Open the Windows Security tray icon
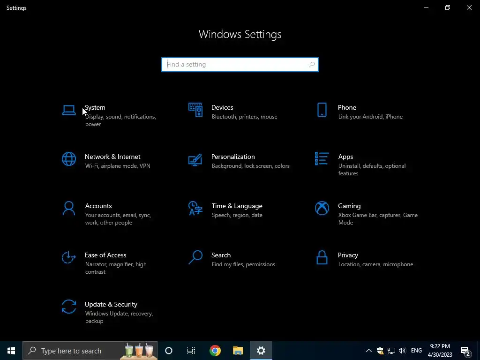Image resolution: width=480 pixels, height=360 pixels. coord(380,351)
